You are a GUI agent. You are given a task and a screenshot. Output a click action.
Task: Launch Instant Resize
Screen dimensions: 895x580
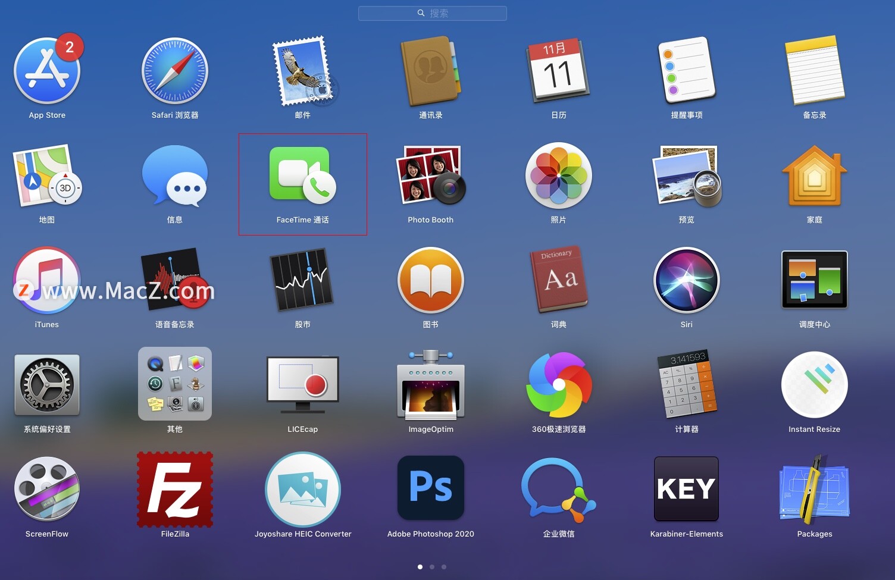(x=815, y=385)
